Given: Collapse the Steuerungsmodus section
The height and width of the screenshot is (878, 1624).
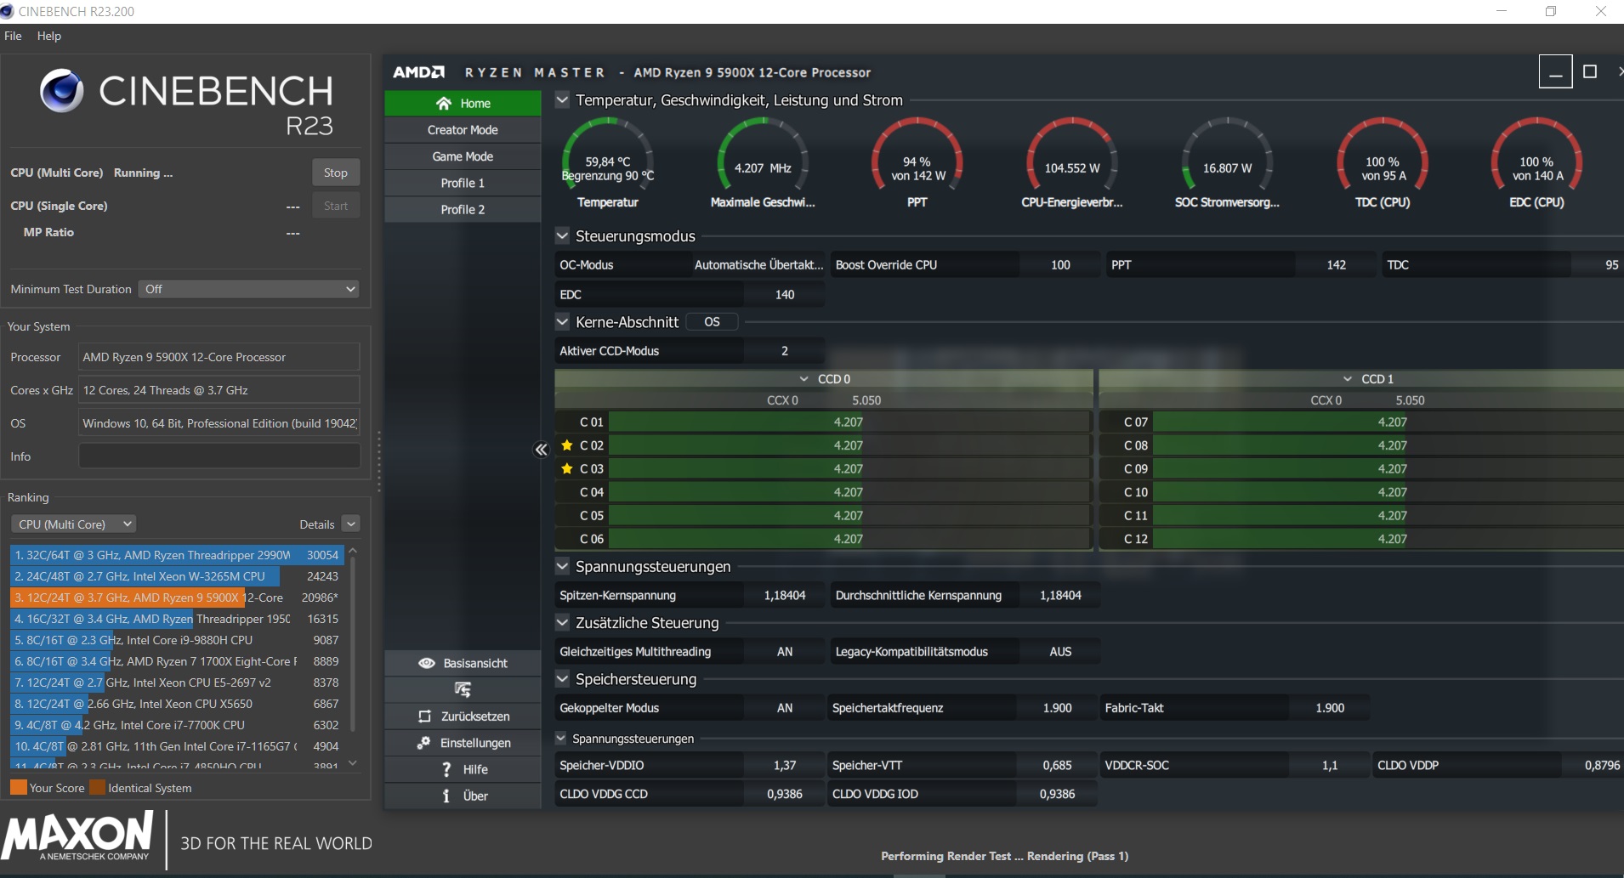Looking at the screenshot, I should 562,235.
